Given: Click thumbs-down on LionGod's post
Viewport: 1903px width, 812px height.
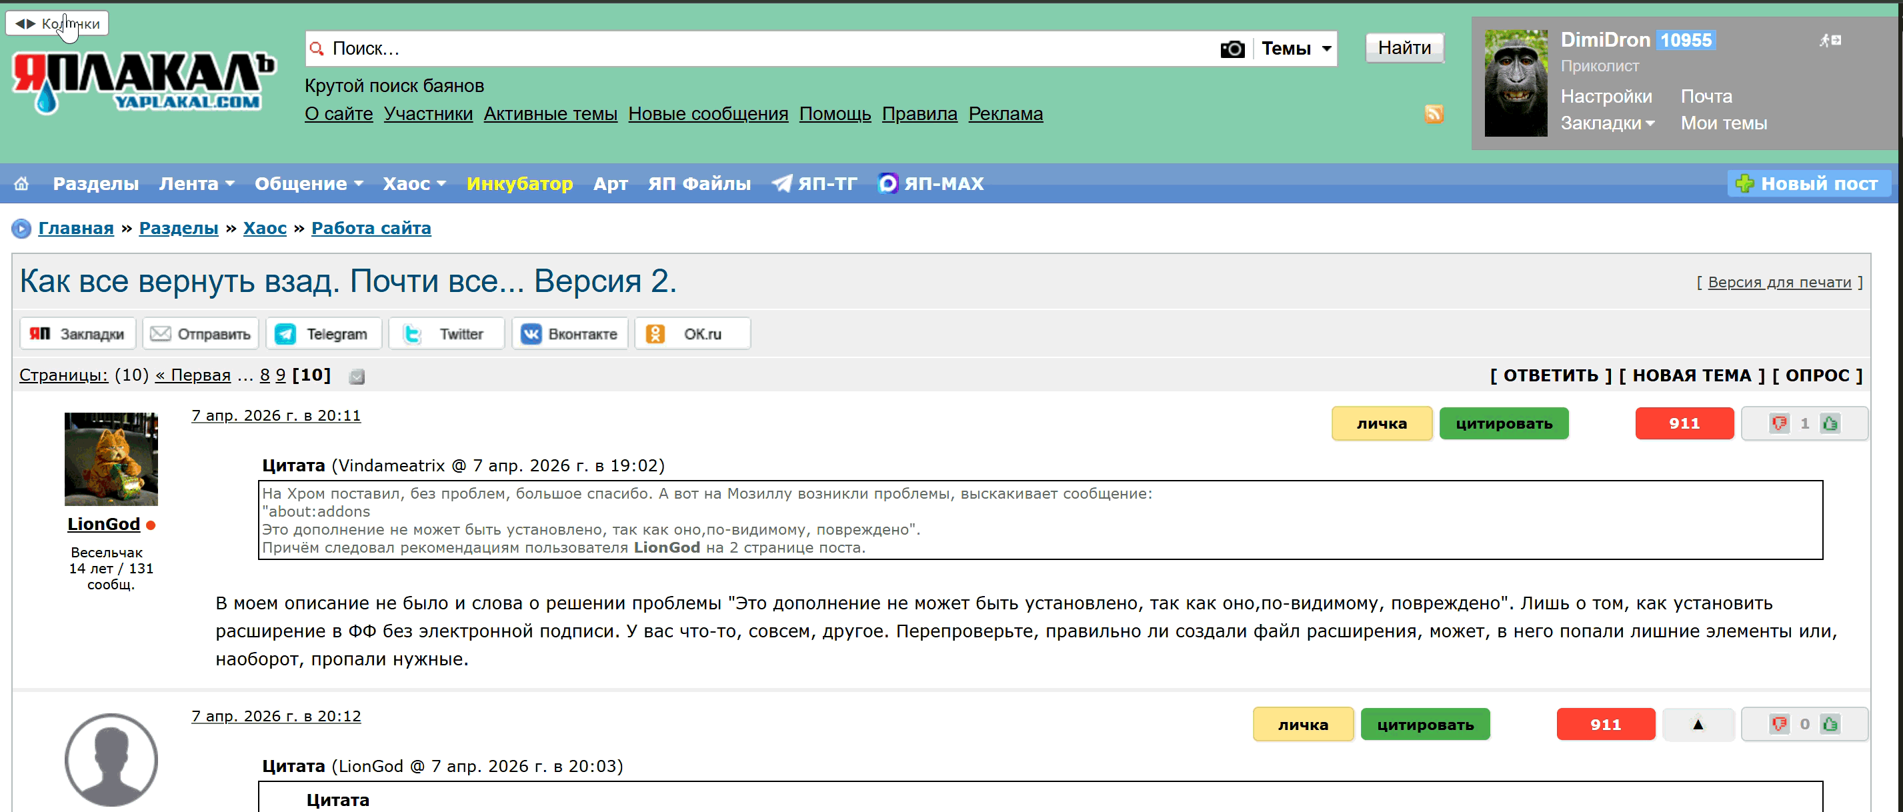Looking at the screenshot, I should click(1779, 423).
